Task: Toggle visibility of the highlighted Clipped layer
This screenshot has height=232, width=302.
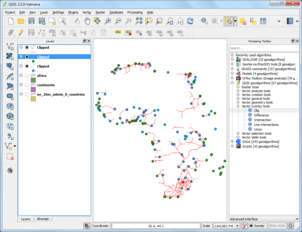Action: (27, 57)
